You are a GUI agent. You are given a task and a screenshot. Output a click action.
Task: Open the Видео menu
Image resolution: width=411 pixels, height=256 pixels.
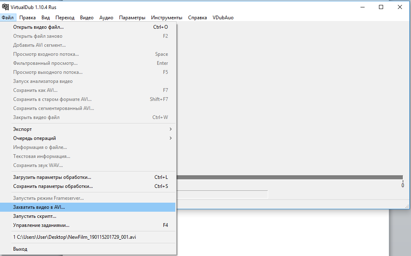point(87,18)
